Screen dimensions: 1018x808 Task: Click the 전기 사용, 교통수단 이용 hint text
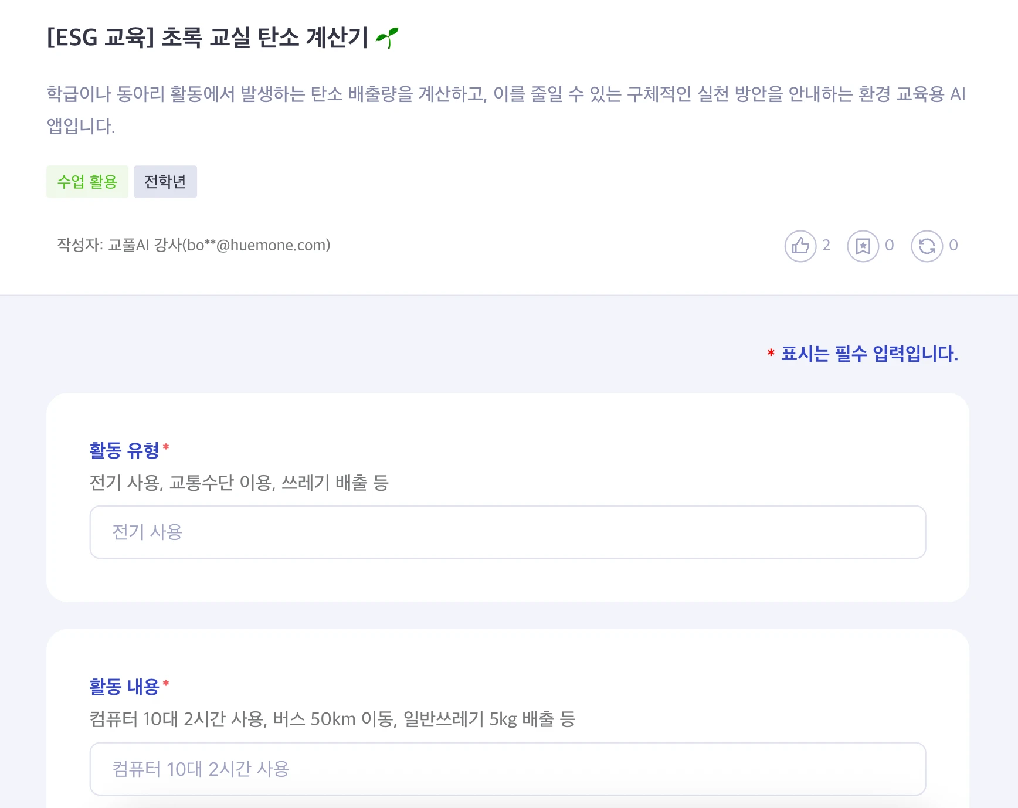[239, 483]
